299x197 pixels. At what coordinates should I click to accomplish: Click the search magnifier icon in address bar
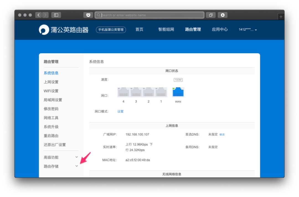click(x=98, y=15)
